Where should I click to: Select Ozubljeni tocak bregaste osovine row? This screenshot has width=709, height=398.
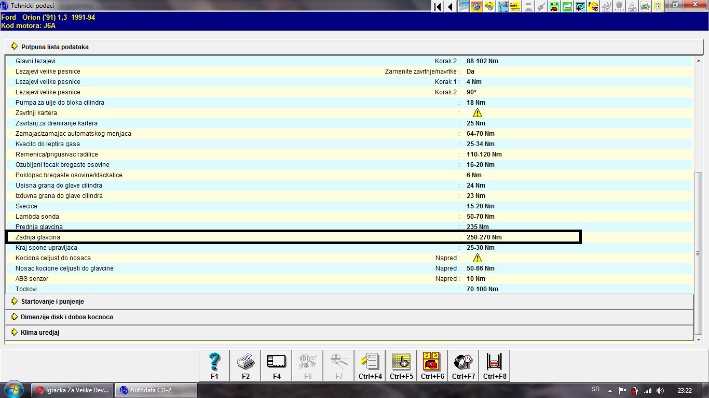click(349, 164)
